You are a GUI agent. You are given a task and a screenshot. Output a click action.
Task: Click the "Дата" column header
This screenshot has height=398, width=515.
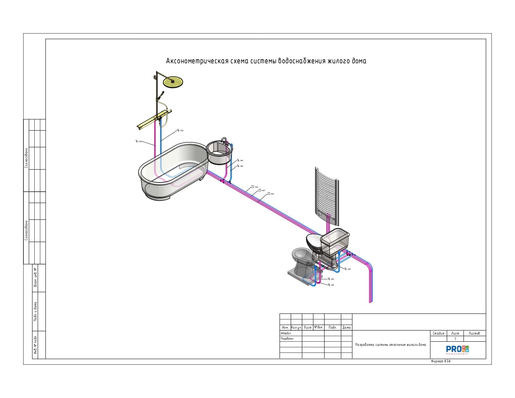(x=346, y=327)
